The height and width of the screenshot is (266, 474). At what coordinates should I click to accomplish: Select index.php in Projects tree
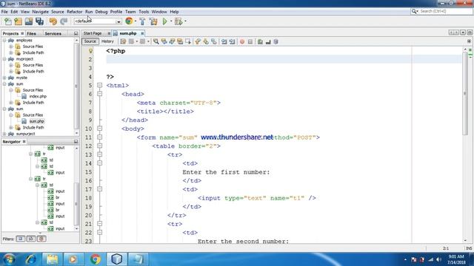[x=38, y=96]
